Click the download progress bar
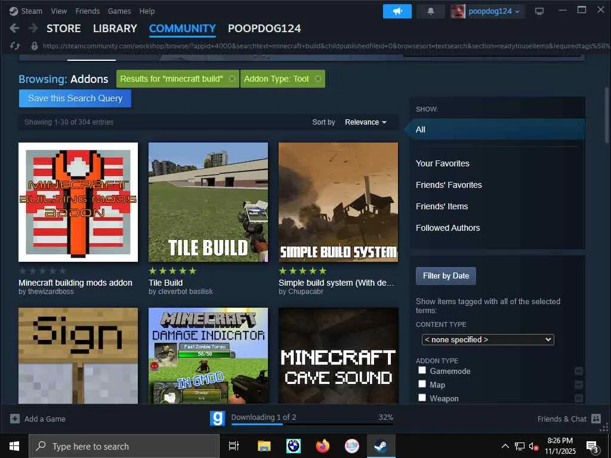Image resolution: width=611 pixels, height=458 pixels. [x=312, y=424]
